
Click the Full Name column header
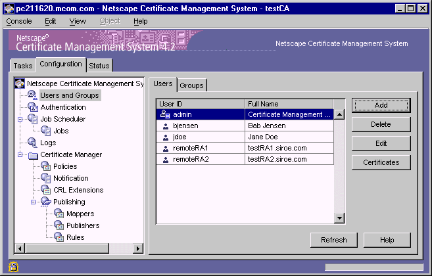[x=289, y=104]
